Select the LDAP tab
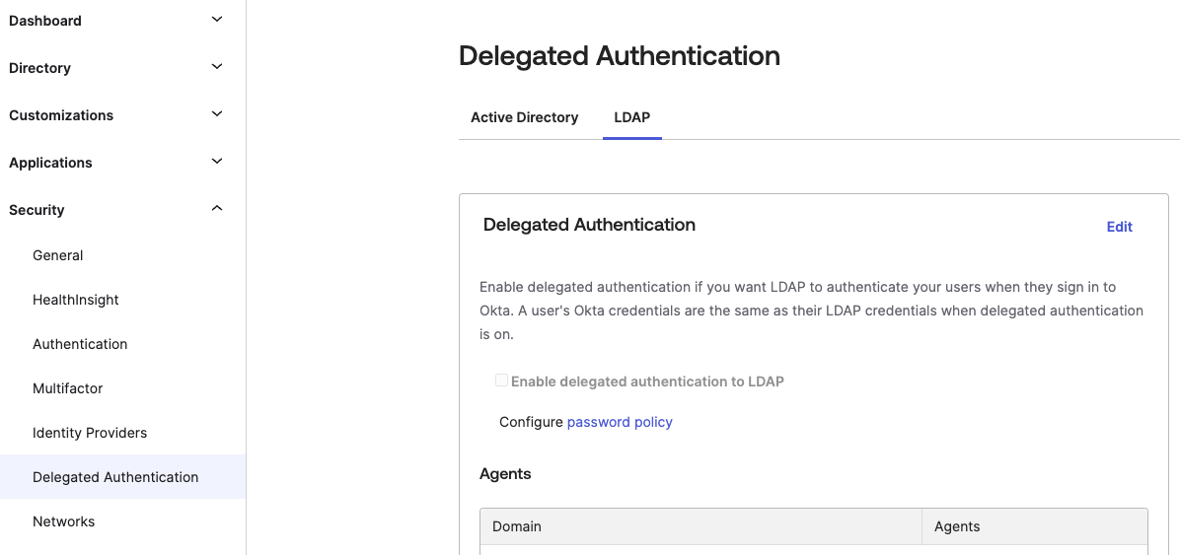 click(631, 117)
